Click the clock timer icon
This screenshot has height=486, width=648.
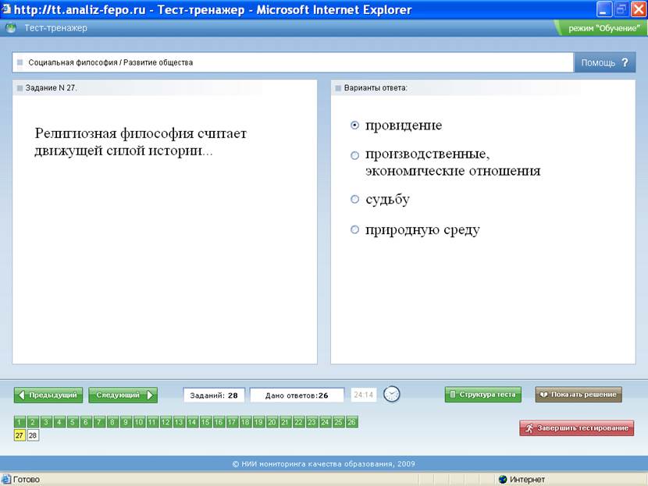point(391,394)
